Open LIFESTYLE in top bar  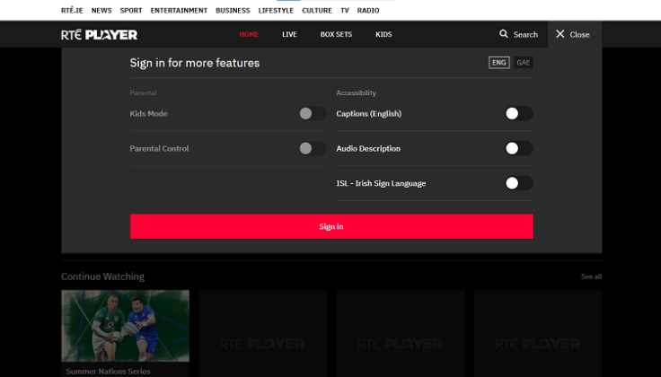(276, 11)
